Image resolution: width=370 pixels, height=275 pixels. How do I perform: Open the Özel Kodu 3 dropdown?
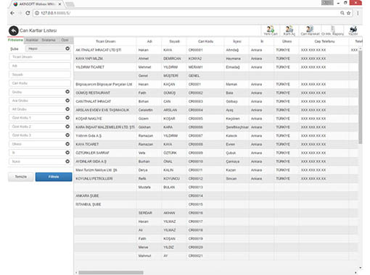[40, 135]
